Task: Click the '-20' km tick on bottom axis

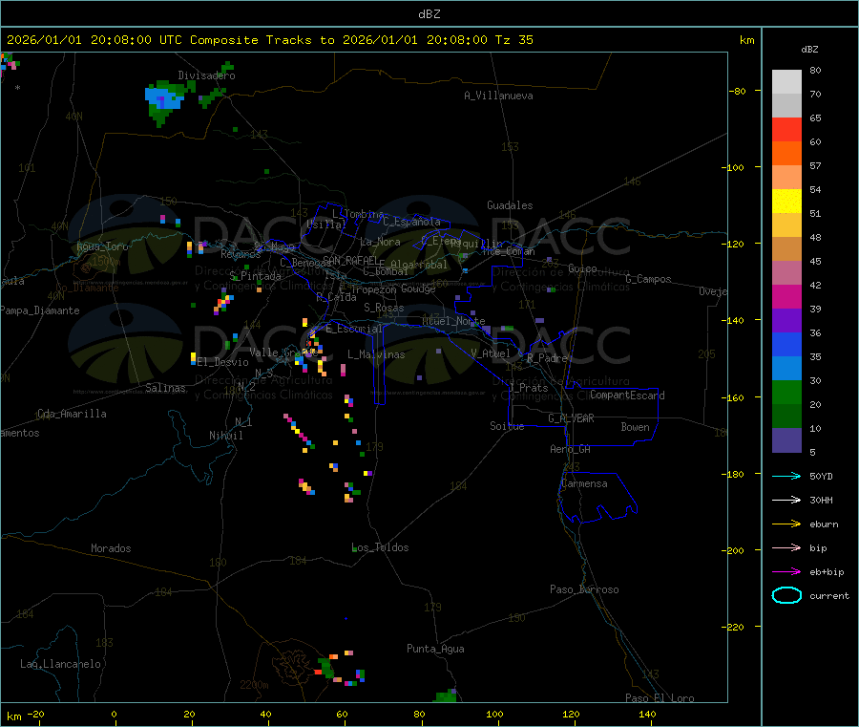Action: [36, 714]
